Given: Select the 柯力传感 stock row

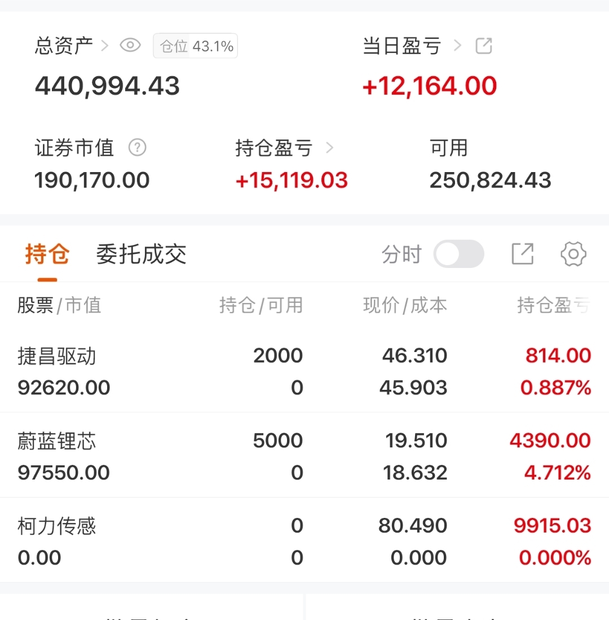Looking at the screenshot, I should pyautogui.click(x=304, y=541).
